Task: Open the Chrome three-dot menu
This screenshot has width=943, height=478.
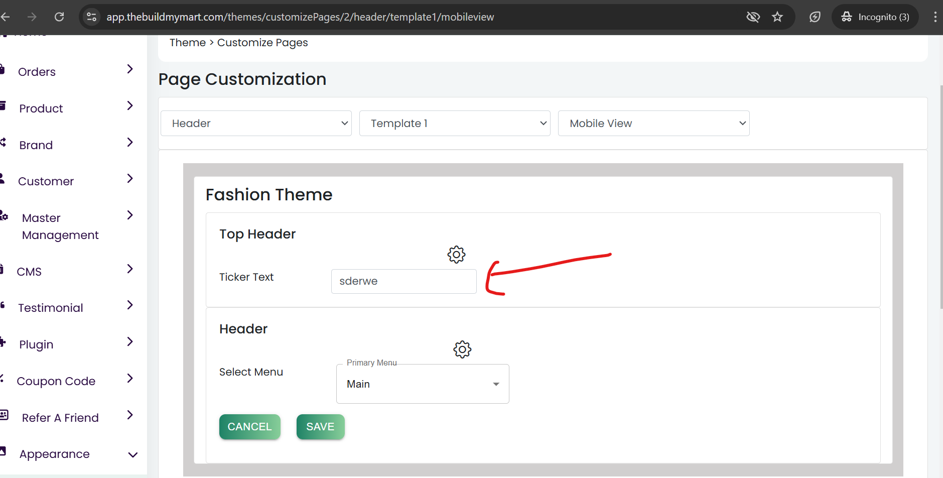Action: 935,17
